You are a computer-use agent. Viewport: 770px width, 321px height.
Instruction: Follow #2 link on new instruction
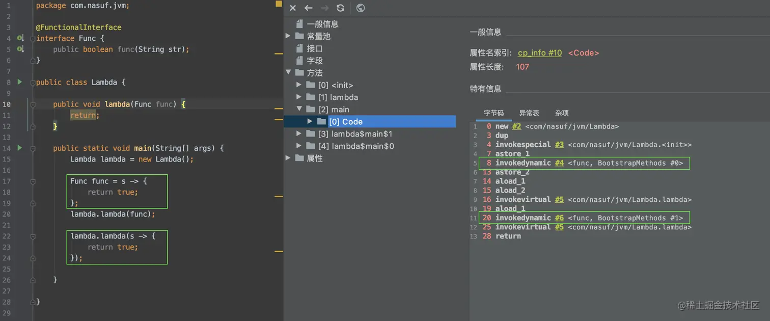point(516,126)
